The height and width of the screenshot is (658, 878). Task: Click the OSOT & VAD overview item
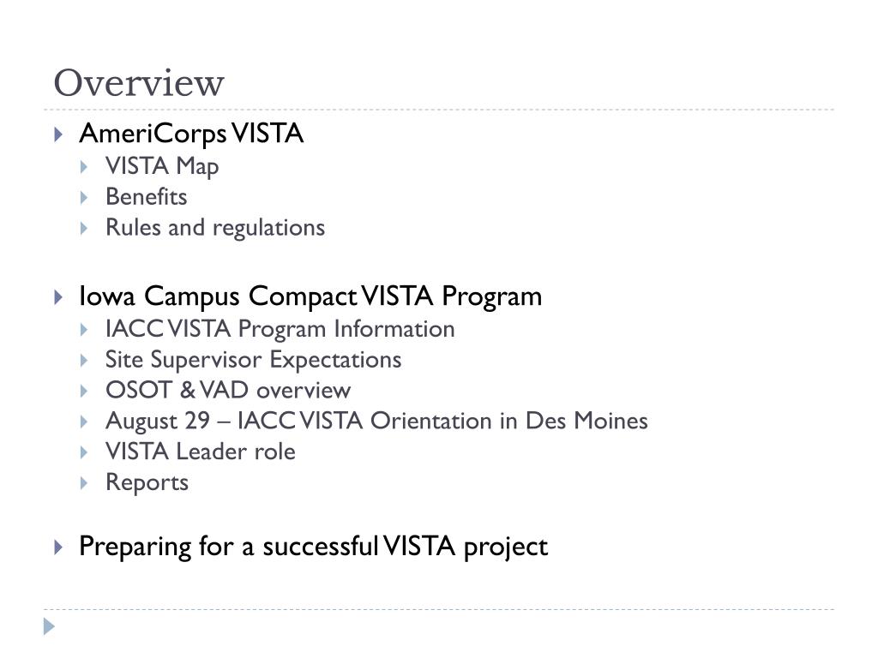pyautogui.click(x=228, y=391)
